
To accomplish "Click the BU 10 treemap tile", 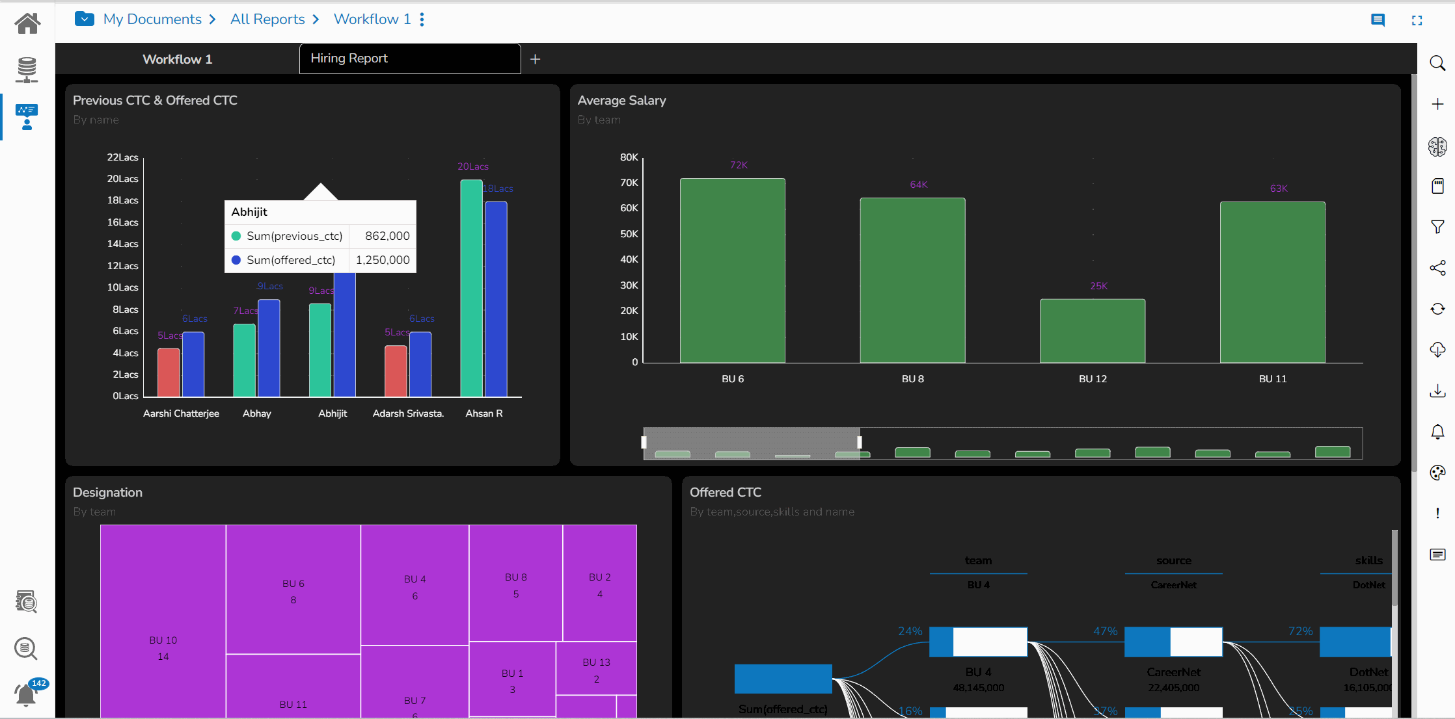I will click(x=163, y=621).
